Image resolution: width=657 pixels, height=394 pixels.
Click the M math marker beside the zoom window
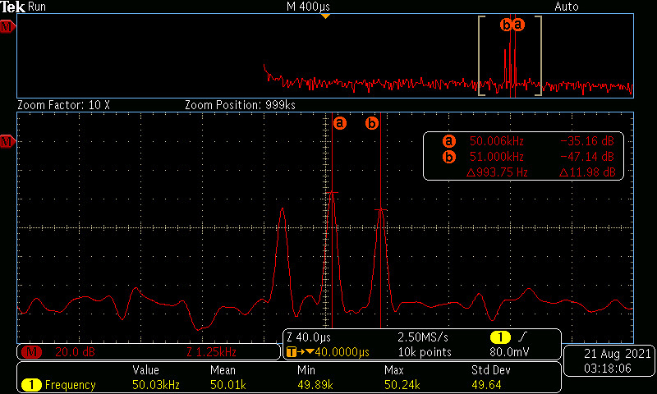click(x=7, y=141)
